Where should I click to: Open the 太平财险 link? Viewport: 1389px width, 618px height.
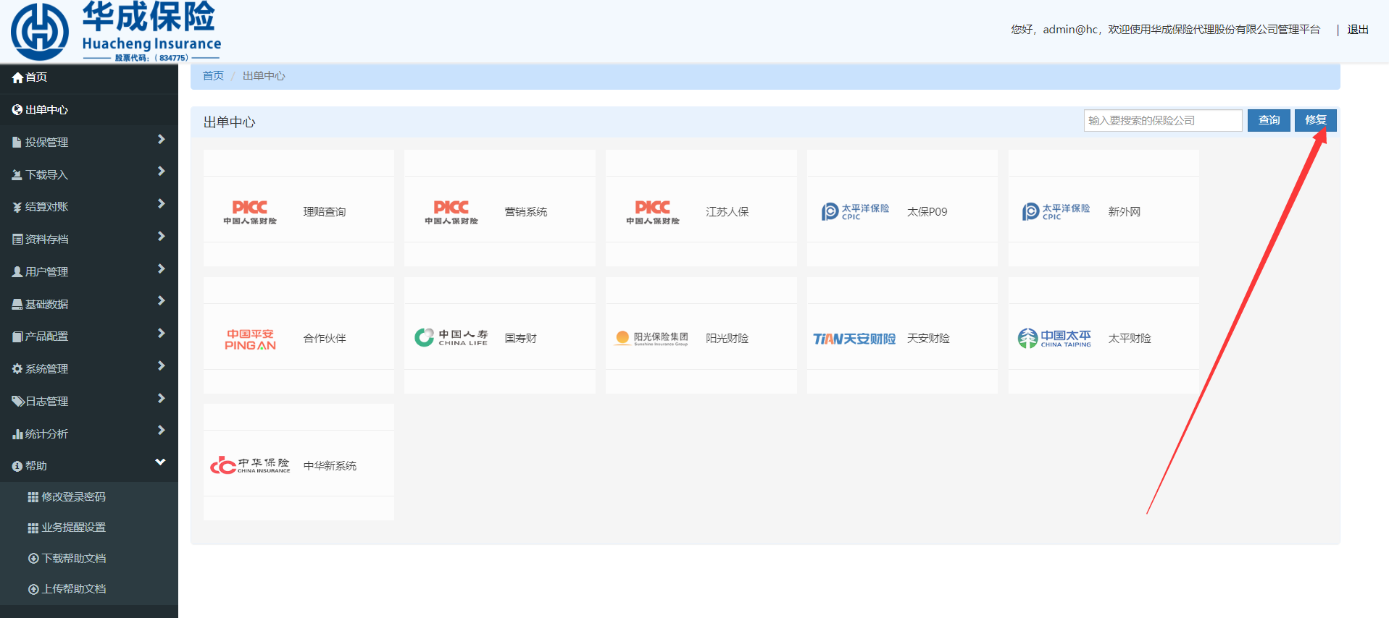tap(1130, 339)
